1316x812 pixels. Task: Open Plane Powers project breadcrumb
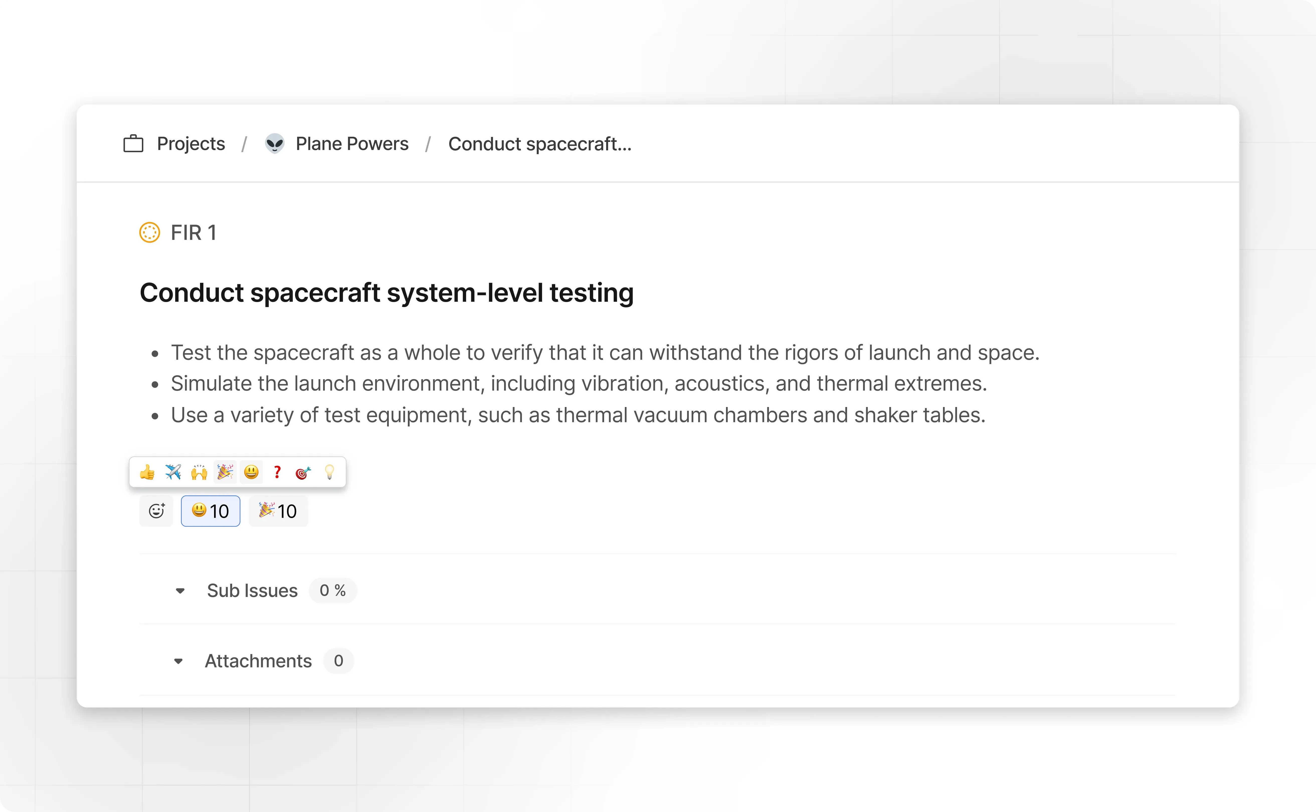point(352,144)
